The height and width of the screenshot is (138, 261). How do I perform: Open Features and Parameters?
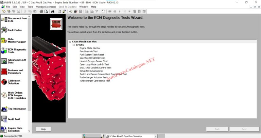coord(4,72)
